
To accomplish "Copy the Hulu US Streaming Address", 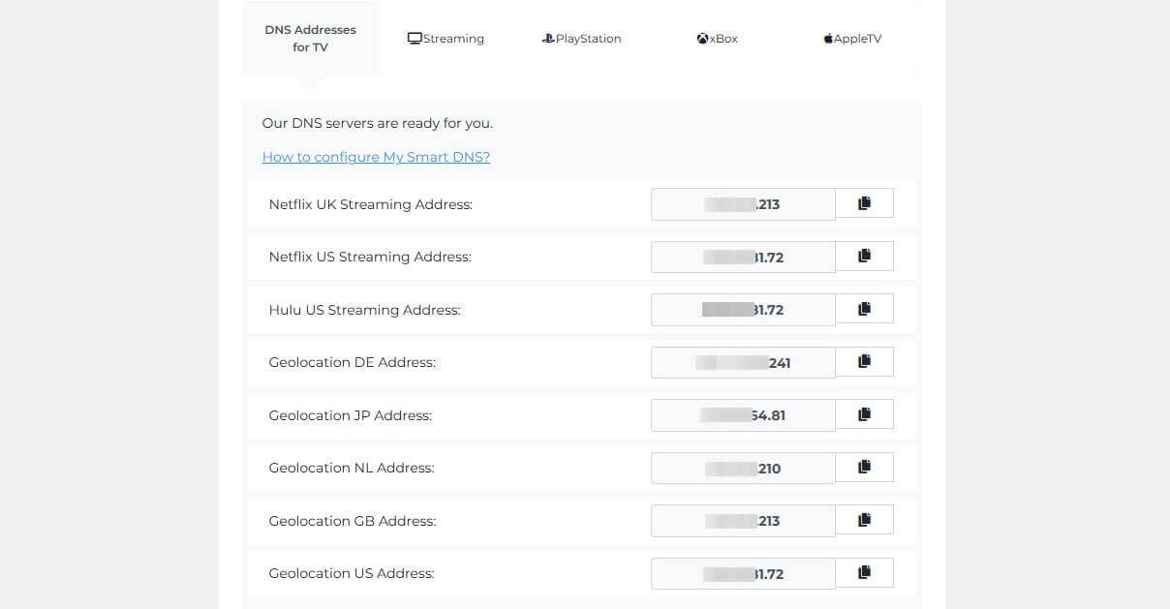I will [864, 308].
